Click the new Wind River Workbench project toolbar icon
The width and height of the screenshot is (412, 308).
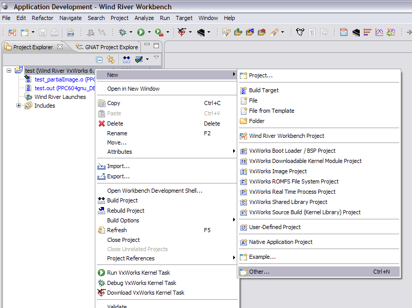pos(12,32)
